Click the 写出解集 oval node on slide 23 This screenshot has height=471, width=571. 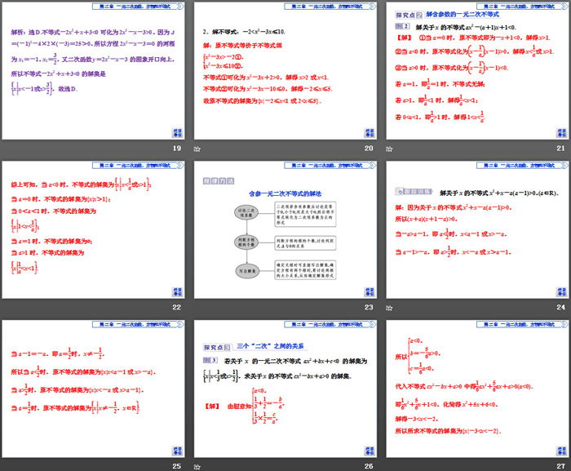click(247, 271)
